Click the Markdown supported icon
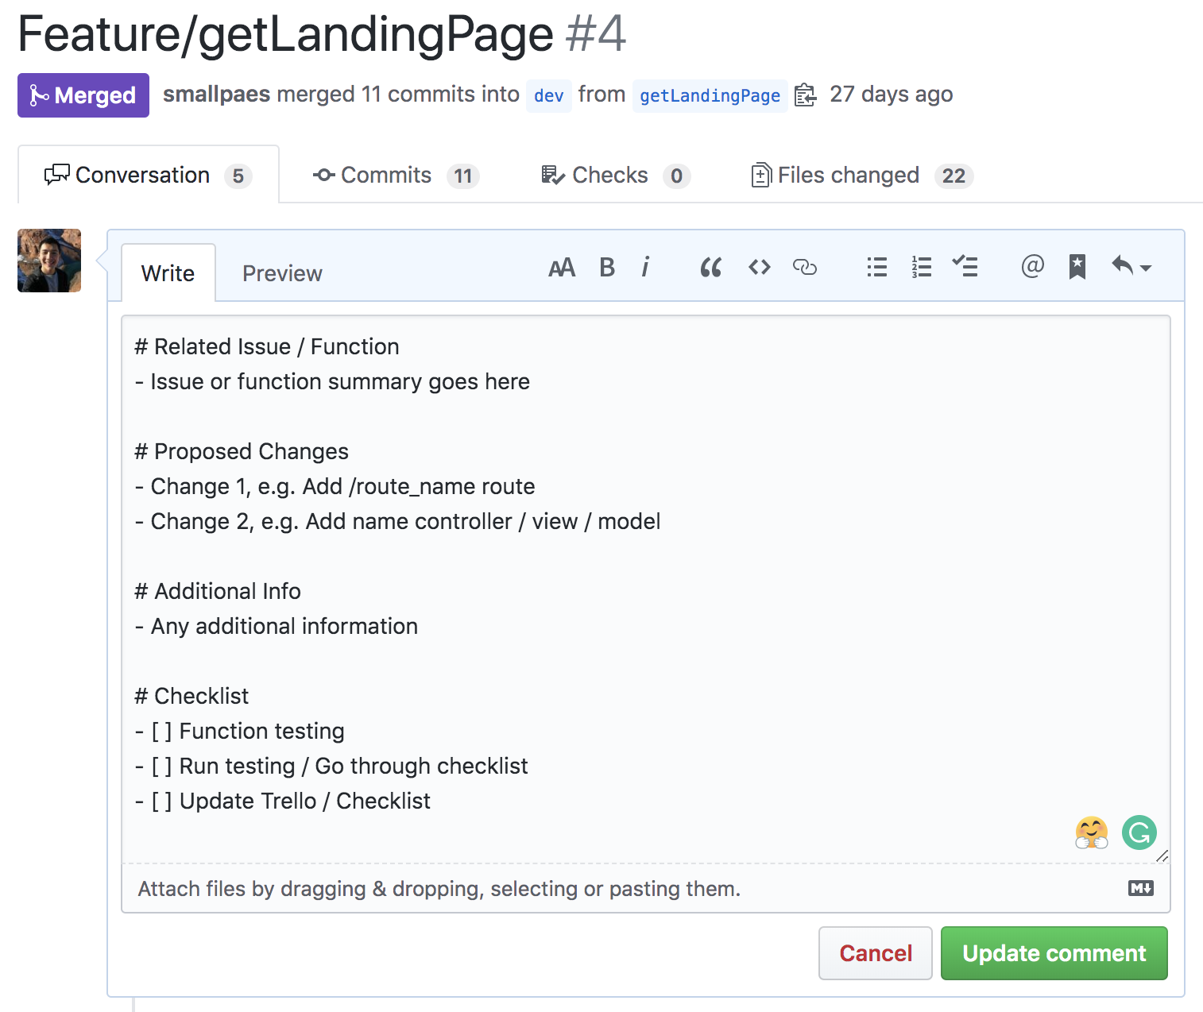 pos(1141,888)
